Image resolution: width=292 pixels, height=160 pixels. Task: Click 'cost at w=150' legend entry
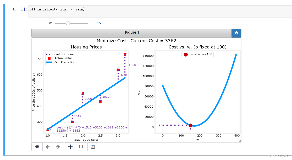click(x=198, y=54)
